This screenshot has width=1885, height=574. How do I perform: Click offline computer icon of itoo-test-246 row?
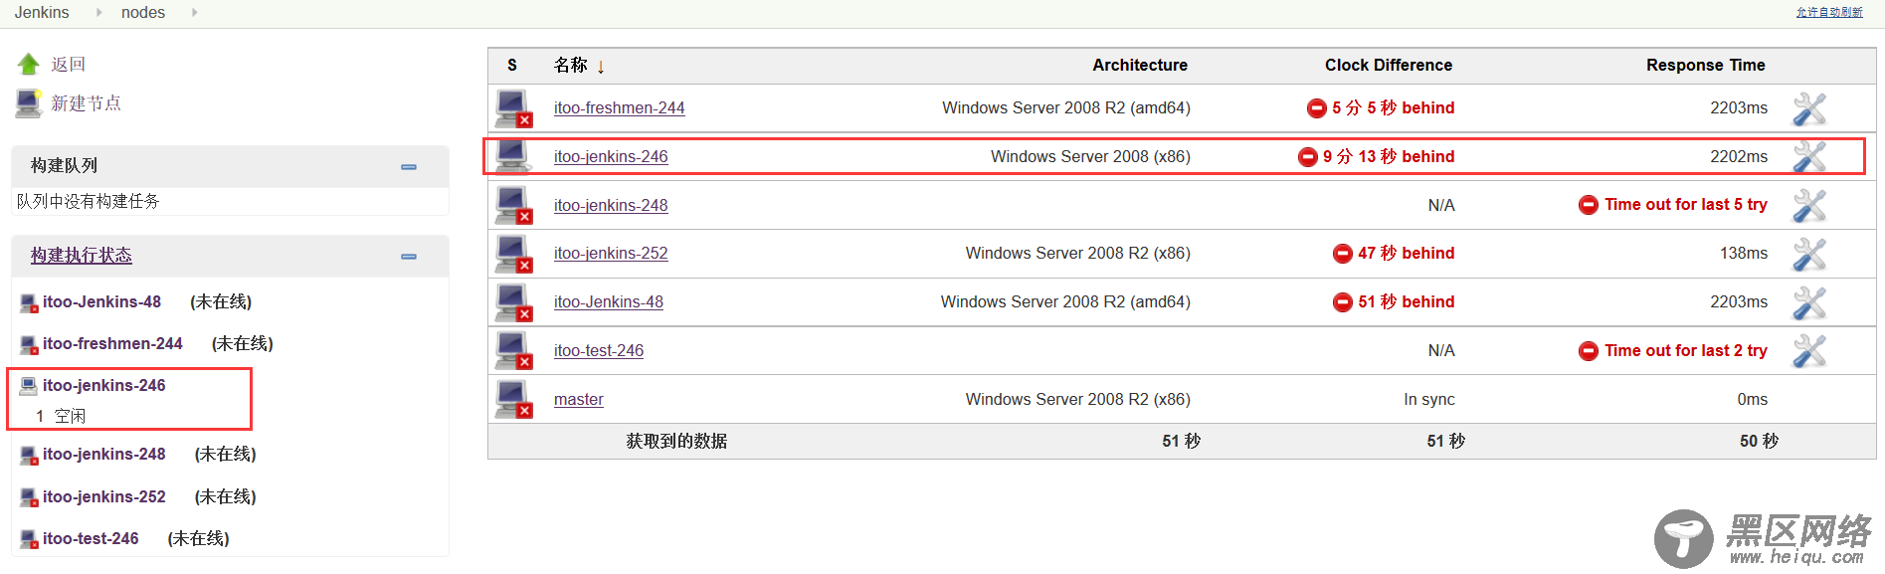coord(514,351)
